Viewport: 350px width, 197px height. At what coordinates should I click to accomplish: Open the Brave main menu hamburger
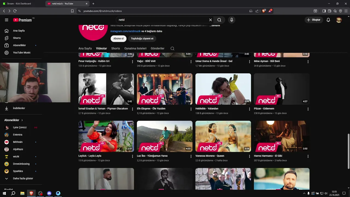click(346, 11)
